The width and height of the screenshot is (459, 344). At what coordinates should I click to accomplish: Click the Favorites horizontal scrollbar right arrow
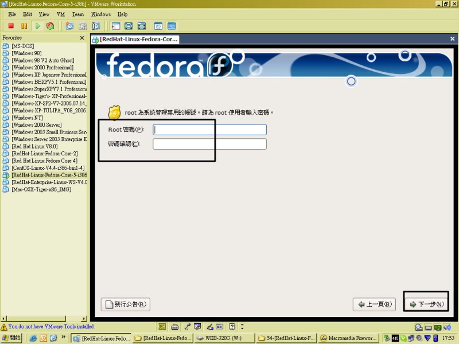click(x=84, y=319)
